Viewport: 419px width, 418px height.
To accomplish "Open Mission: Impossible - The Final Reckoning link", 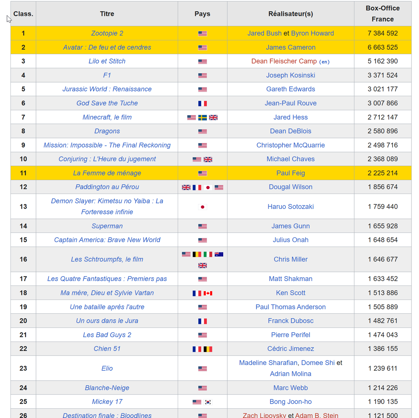I will [x=107, y=145].
